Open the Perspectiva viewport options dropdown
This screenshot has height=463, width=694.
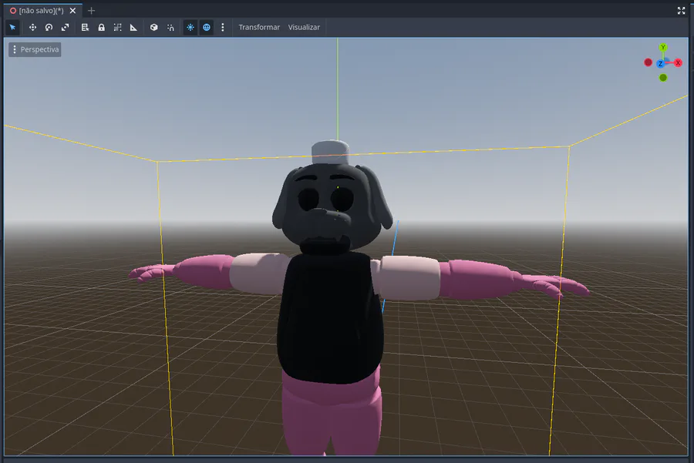coord(35,49)
